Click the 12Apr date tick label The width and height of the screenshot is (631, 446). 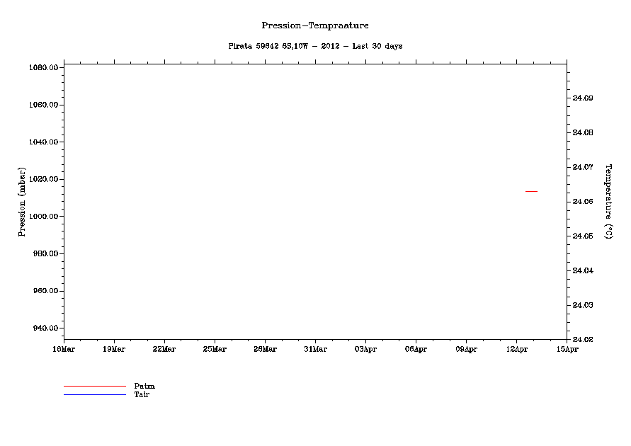coord(516,348)
